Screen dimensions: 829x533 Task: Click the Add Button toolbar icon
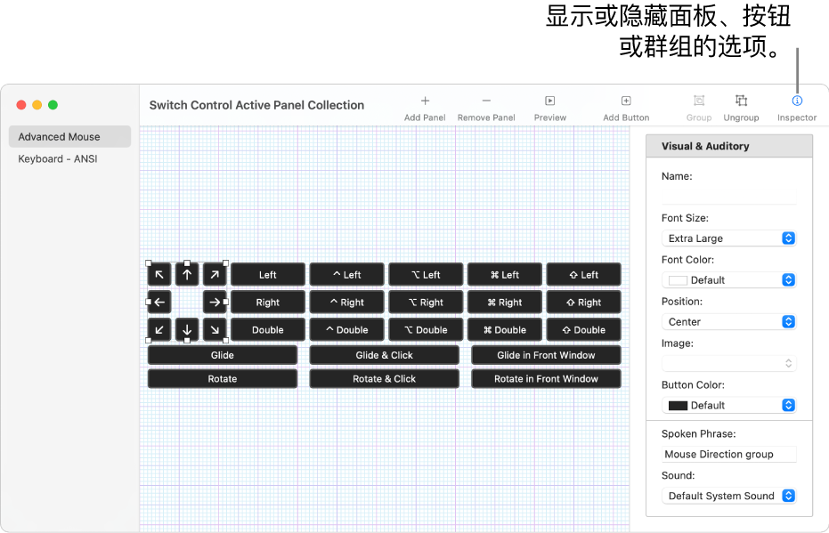pyautogui.click(x=626, y=101)
